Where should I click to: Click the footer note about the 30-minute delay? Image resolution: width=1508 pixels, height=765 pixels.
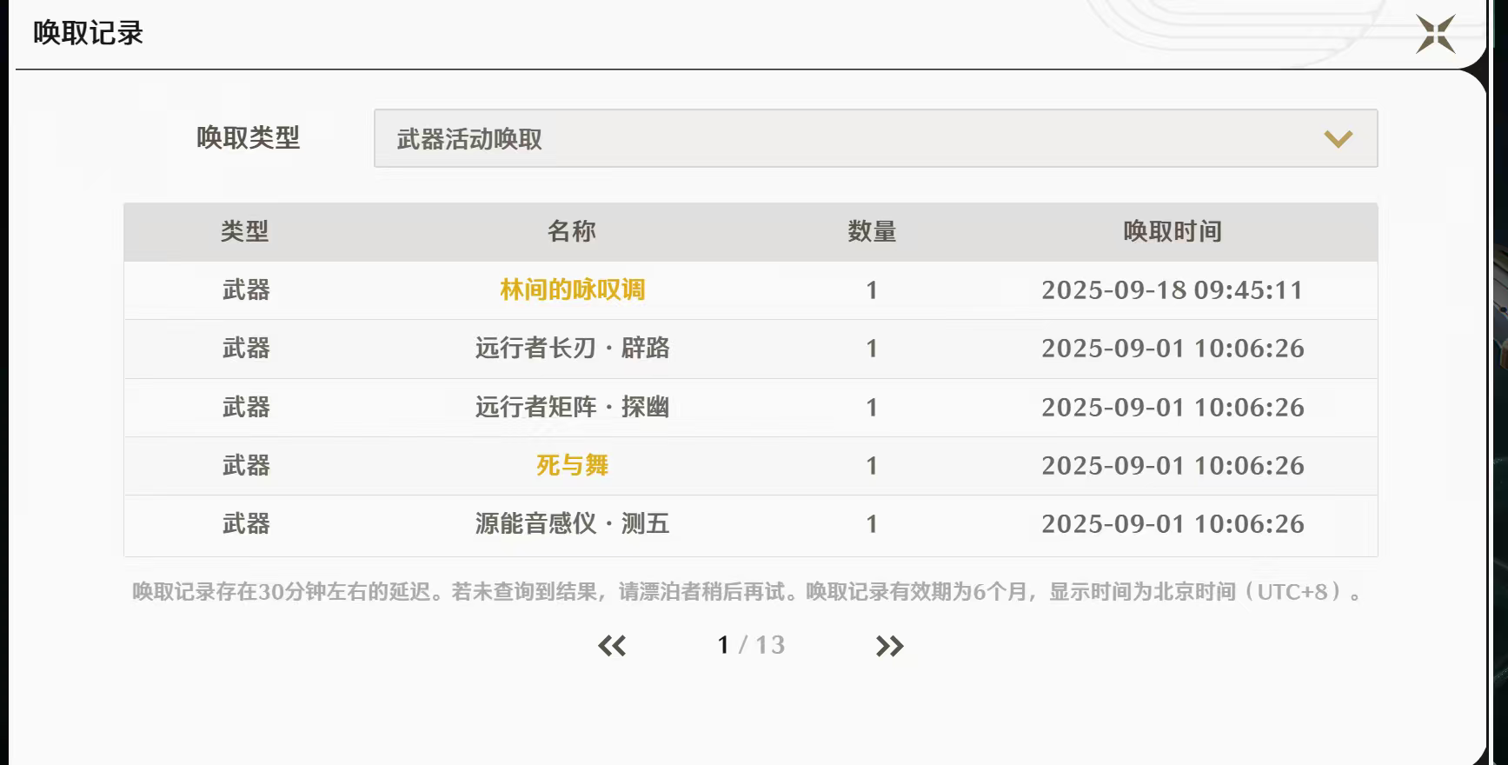point(747,592)
